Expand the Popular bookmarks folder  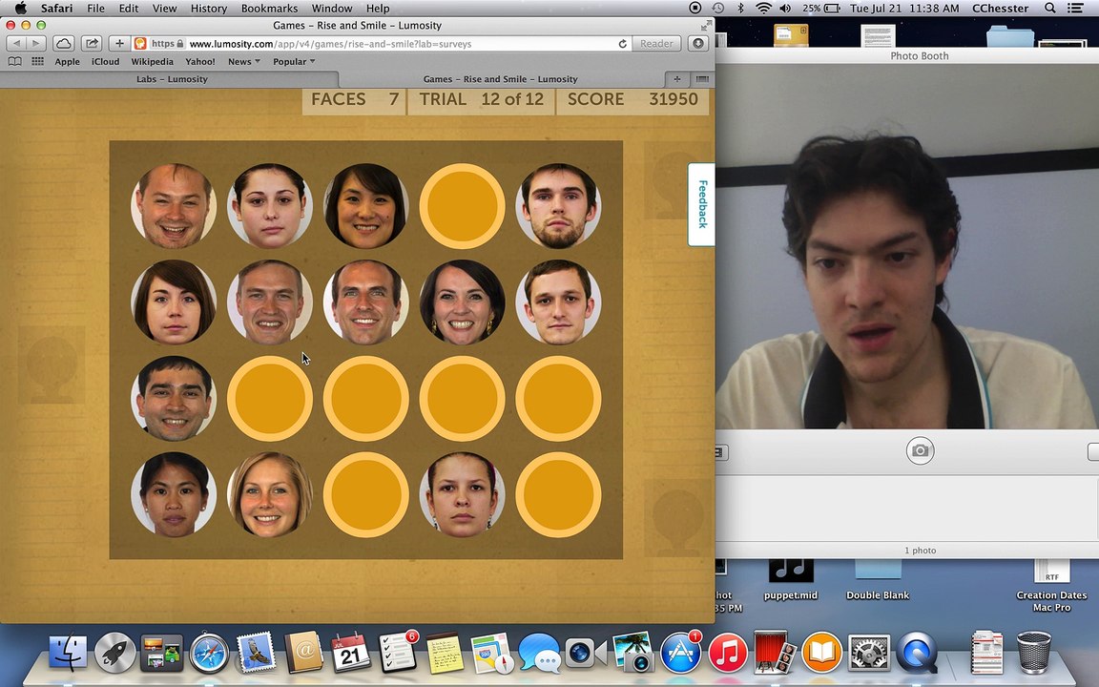pyautogui.click(x=294, y=62)
